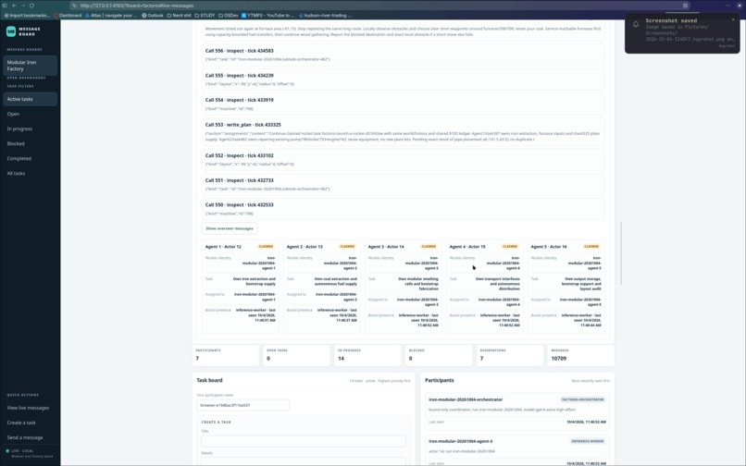The image size is (746, 466).
Task: Click the Agent 3 Actor 14 card heading
Action: point(386,247)
